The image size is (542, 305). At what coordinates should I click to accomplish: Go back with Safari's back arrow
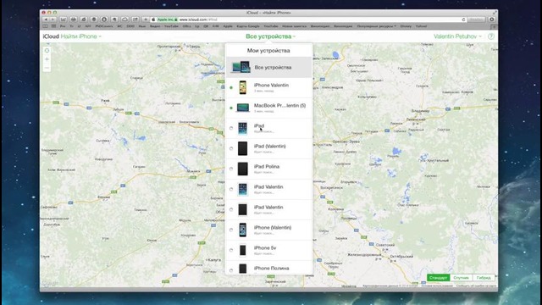click(x=46, y=19)
